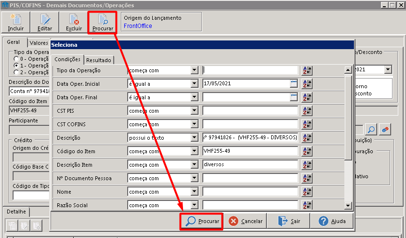Select radio option 2 - Operação
The image size is (406, 238).
pos(16,72)
